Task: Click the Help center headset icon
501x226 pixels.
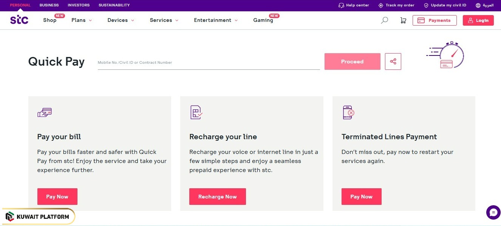Action: 340,5
